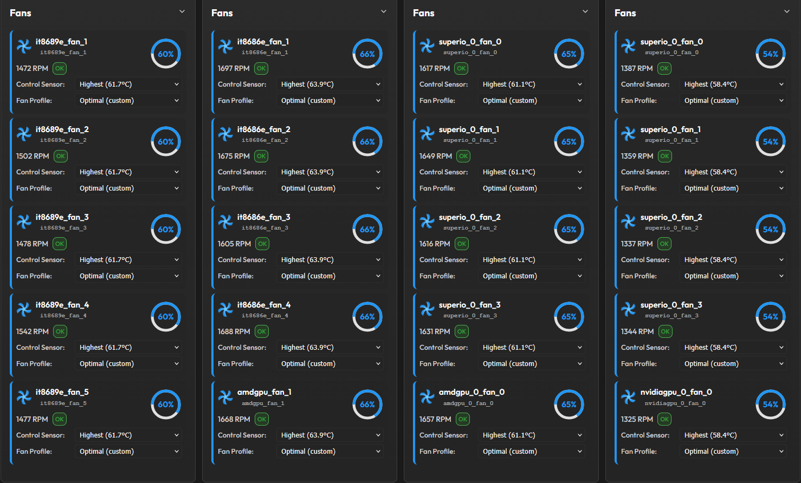Image resolution: width=801 pixels, height=483 pixels.
Task: Click the OK badge next to 1472 RPM
Action: pyautogui.click(x=60, y=68)
